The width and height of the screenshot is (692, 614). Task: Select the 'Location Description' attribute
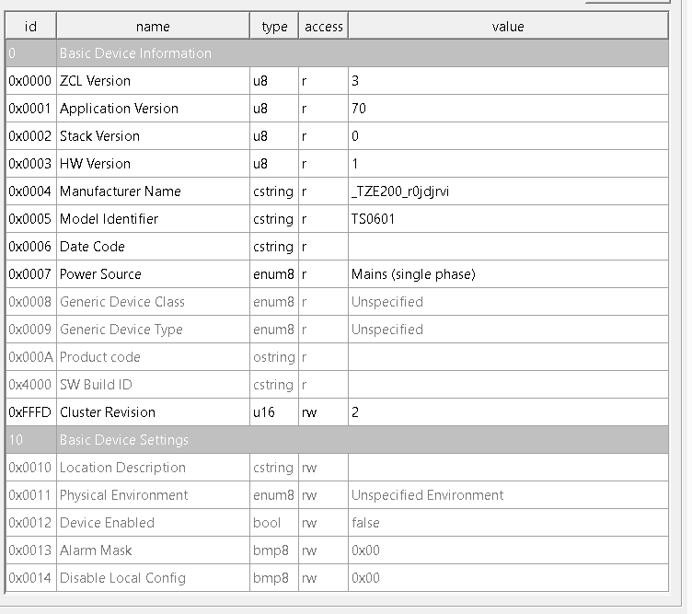click(337, 467)
